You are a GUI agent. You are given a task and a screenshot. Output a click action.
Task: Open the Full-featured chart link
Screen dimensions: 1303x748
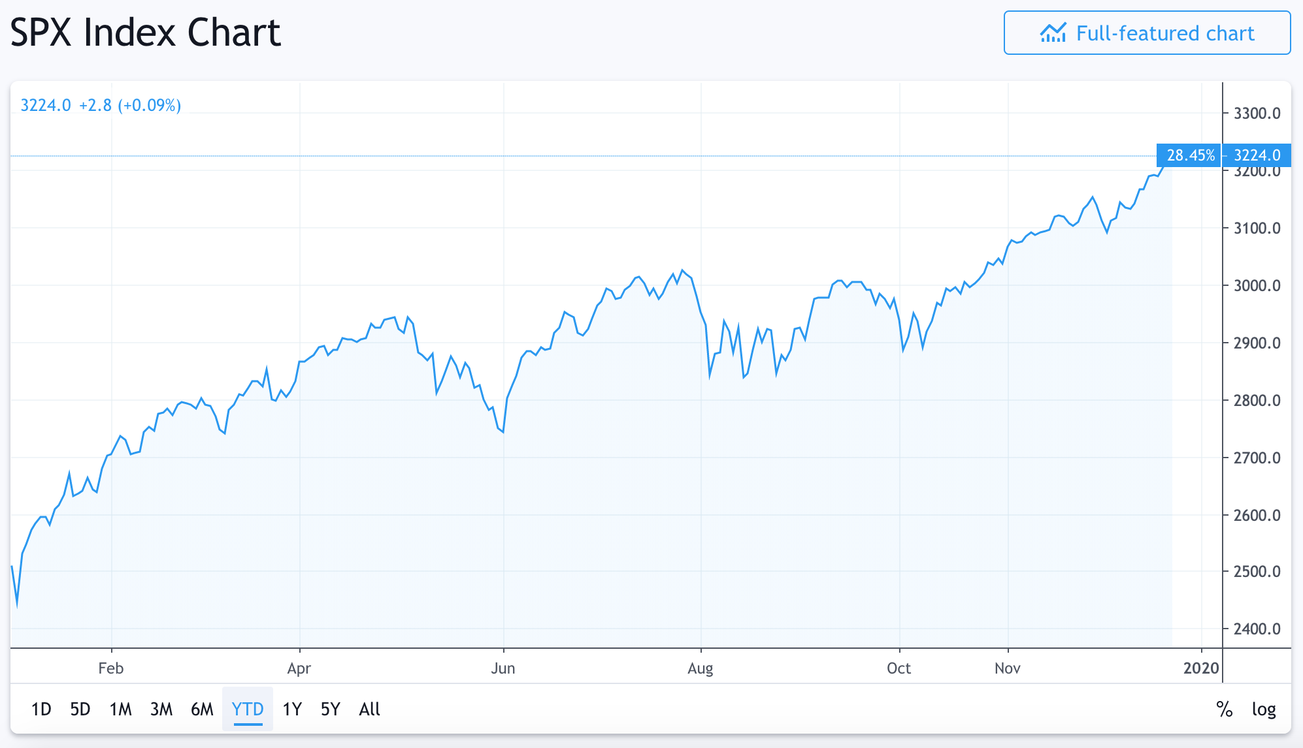pyautogui.click(x=1147, y=33)
